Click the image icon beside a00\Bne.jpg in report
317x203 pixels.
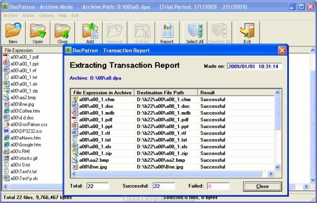pos(75,167)
